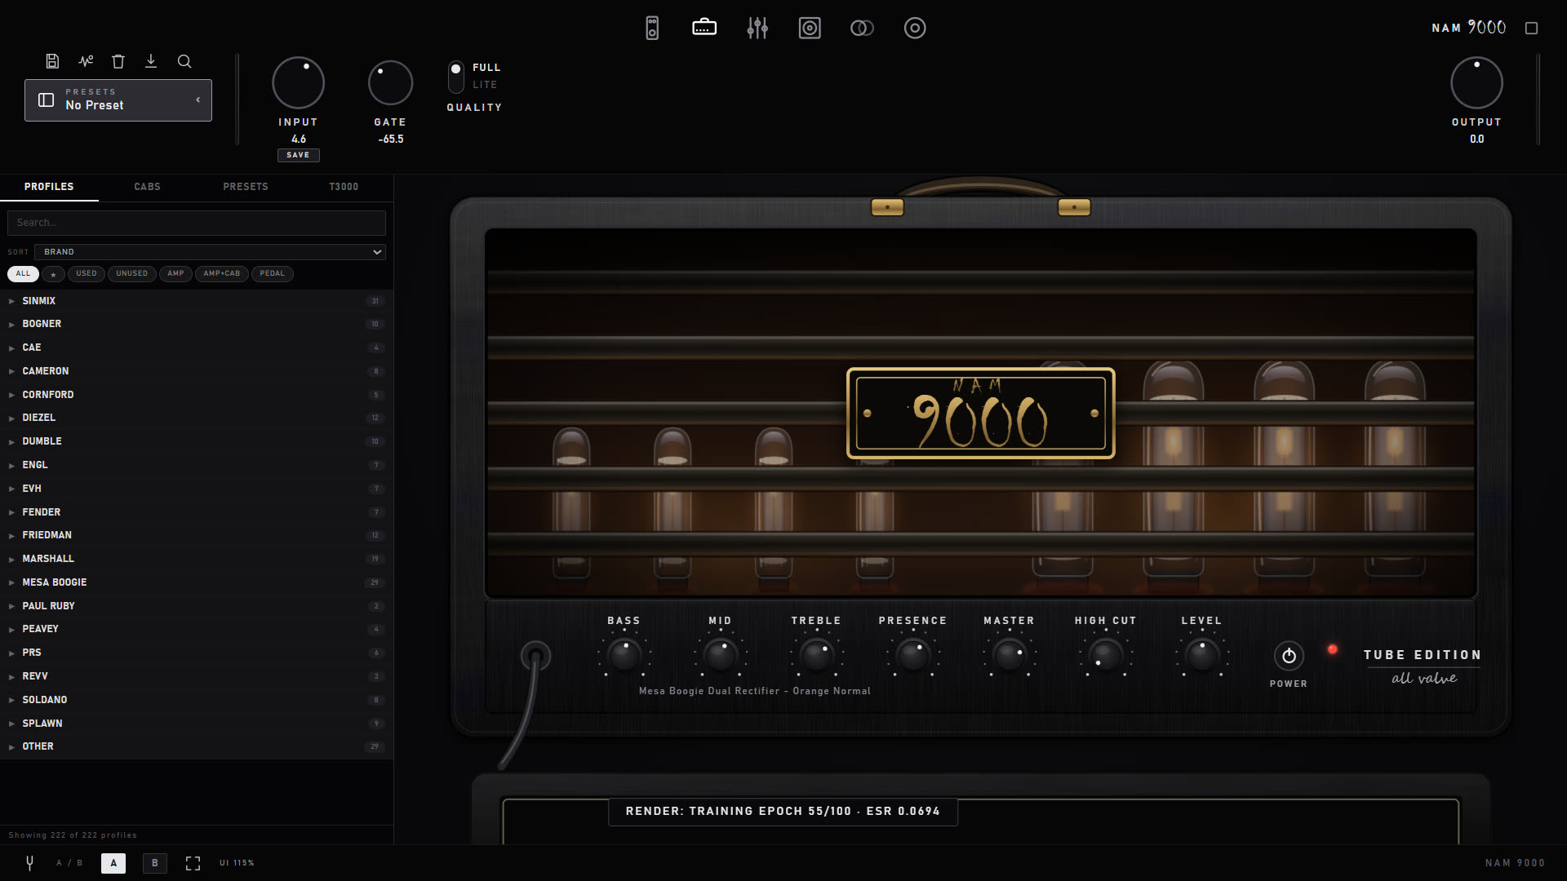Expand the MESA BOOGIE brand group
This screenshot has height=881, width=1567.
pyautogui.click(x=197, y=582)
